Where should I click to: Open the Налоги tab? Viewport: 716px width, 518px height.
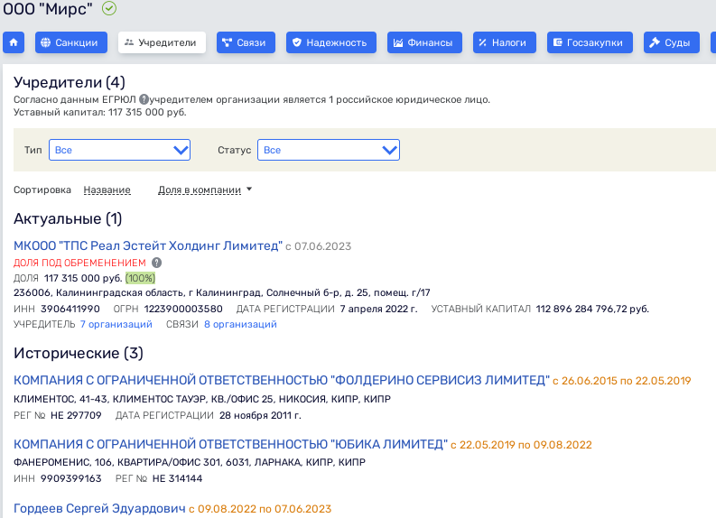[x=501, y=42]
